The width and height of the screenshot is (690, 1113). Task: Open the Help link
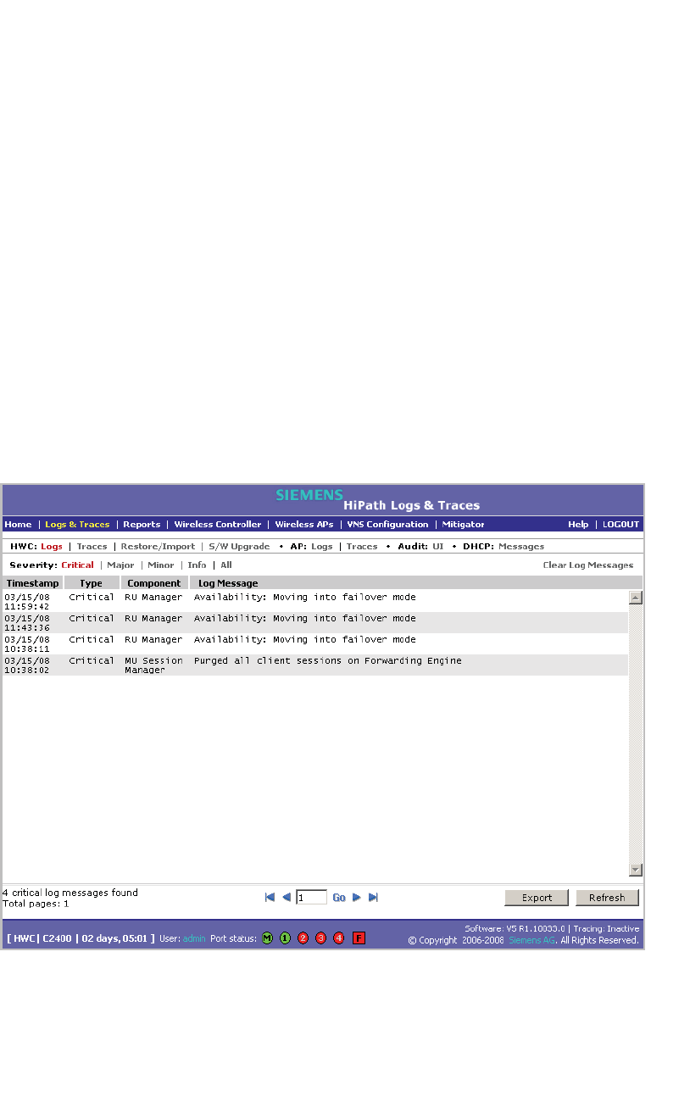[x=578, y=525]
